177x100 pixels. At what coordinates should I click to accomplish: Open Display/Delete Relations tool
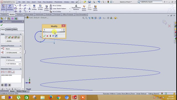click(x=76, y=7)
